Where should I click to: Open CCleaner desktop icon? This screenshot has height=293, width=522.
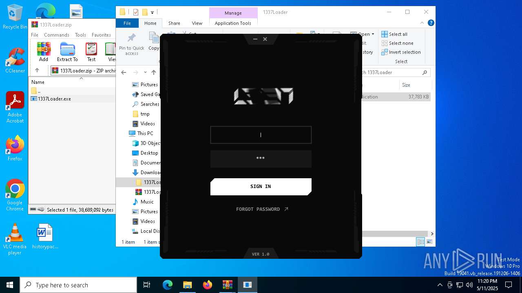point(15,61)
